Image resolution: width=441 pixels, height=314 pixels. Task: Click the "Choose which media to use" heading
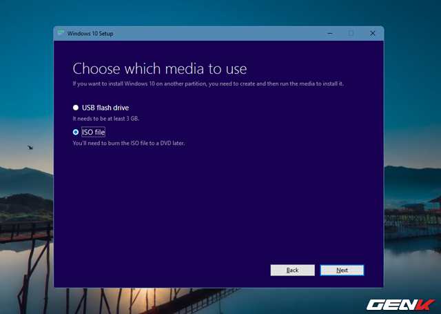click(160, 68)
